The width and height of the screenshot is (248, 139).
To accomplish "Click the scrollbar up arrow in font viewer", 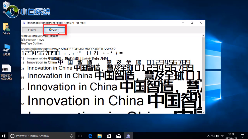I will pos(203,36).
